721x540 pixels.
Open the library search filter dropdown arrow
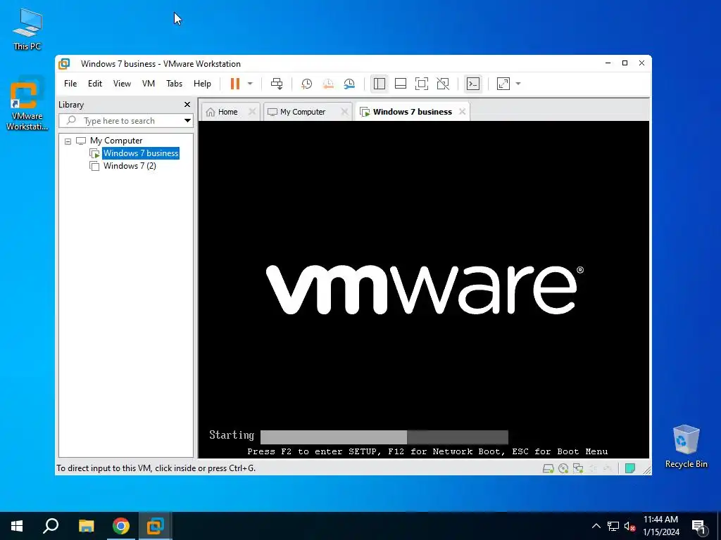(x=187, y=121)
